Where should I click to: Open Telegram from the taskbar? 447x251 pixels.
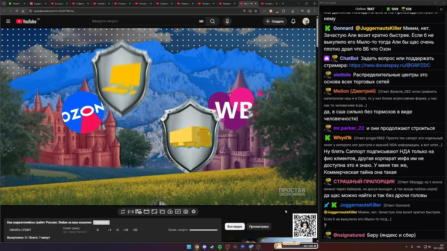(250, 247)
